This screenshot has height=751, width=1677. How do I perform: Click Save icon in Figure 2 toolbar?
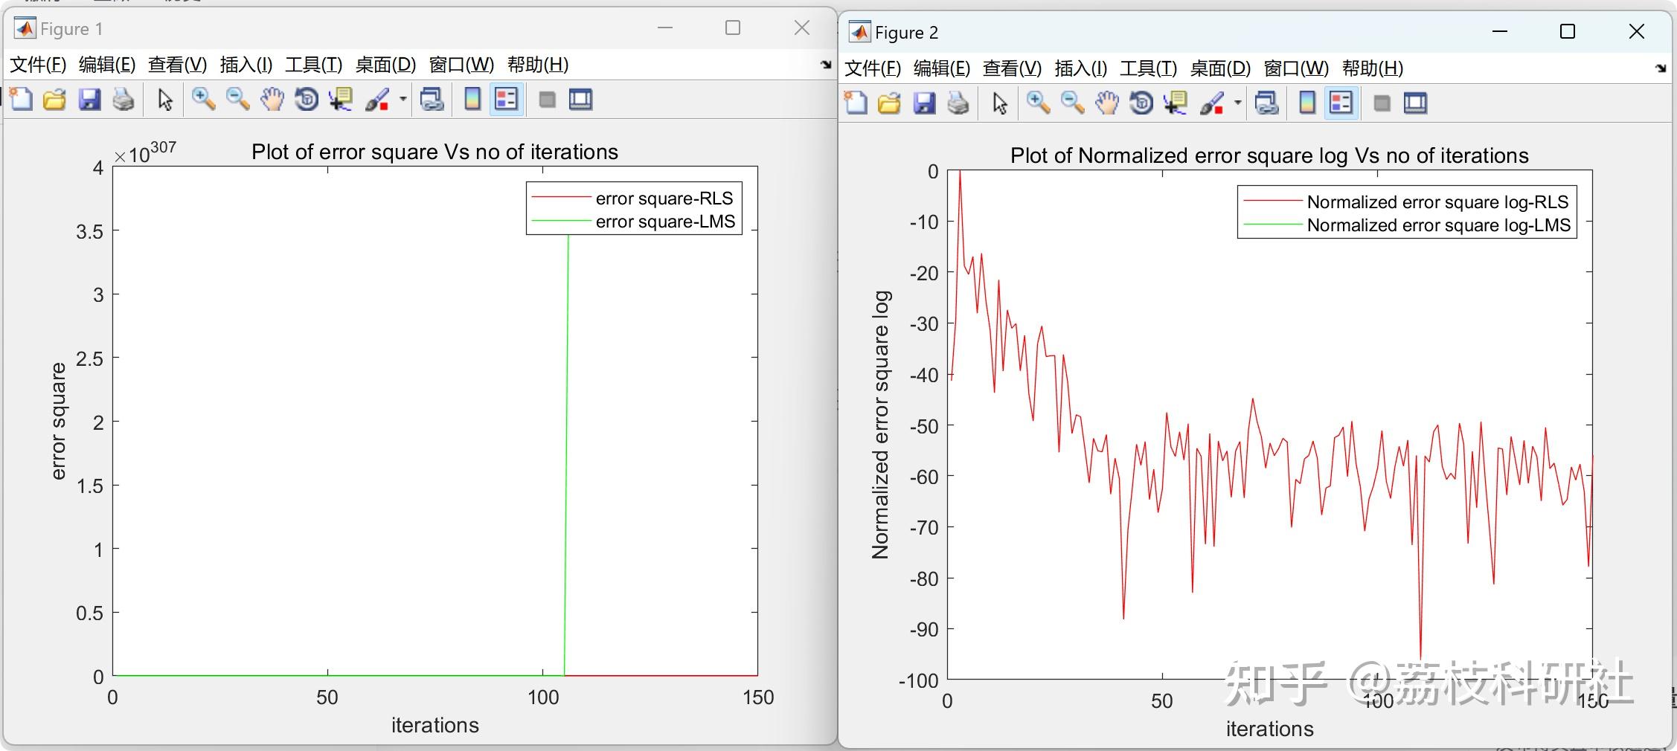pyautogui.click(x=924, y=103)
